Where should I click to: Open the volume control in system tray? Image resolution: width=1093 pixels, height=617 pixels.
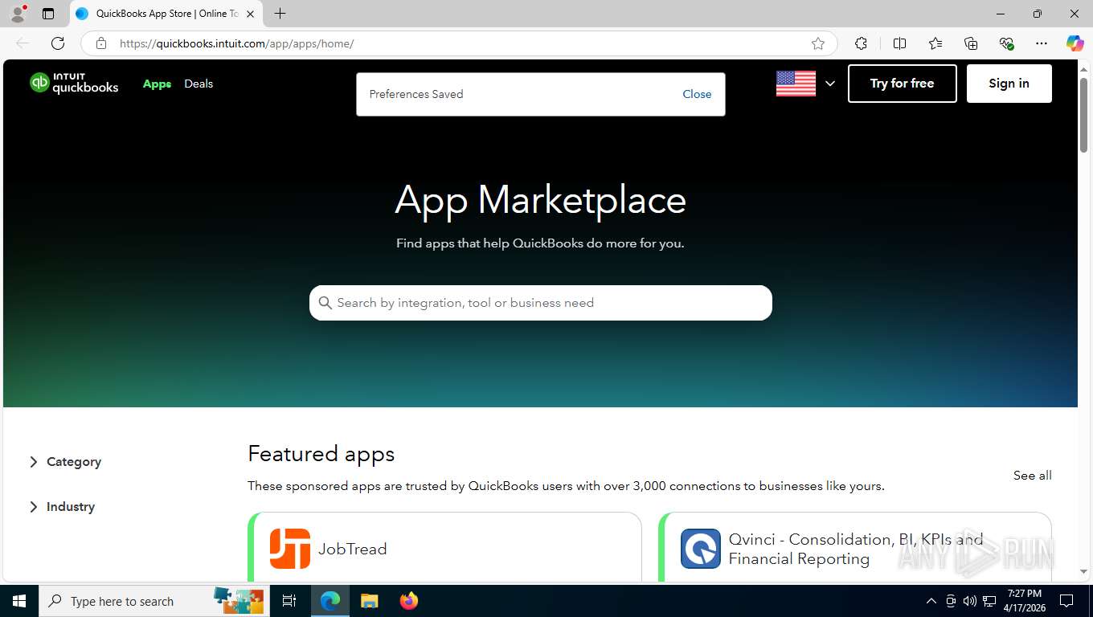pos(969,601)
